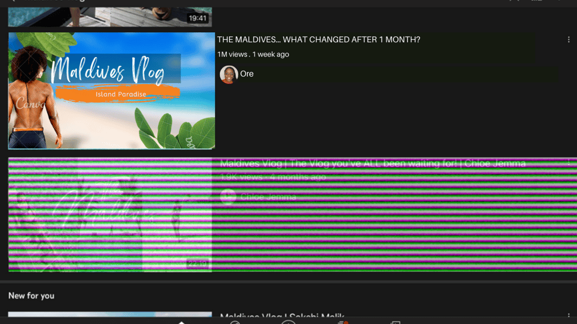
Task: Go to the Ore channel name
Action: (246, 74)
